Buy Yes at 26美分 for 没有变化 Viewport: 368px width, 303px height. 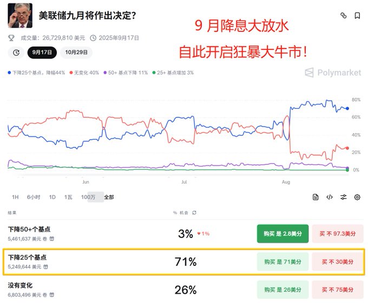tap(282, 290)
